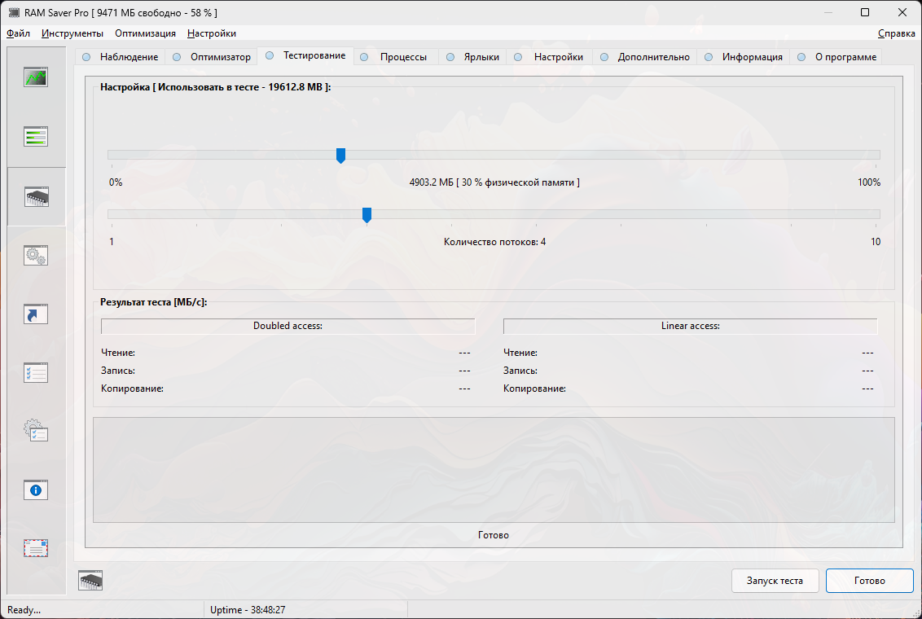Viewport: 922px width, 619px height.
Task: Open the processes gears sidebar icon
Action: coord(36,255)
